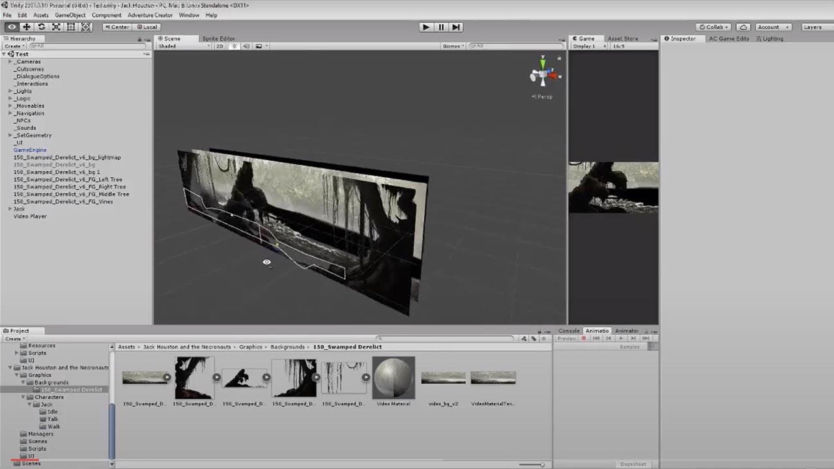Select the Rotate tool
Screen dimensions: 834x469
pos(42,27)
